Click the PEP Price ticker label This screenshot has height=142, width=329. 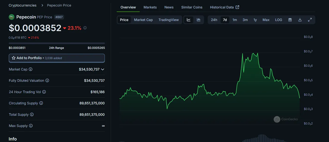click(44, 17)
